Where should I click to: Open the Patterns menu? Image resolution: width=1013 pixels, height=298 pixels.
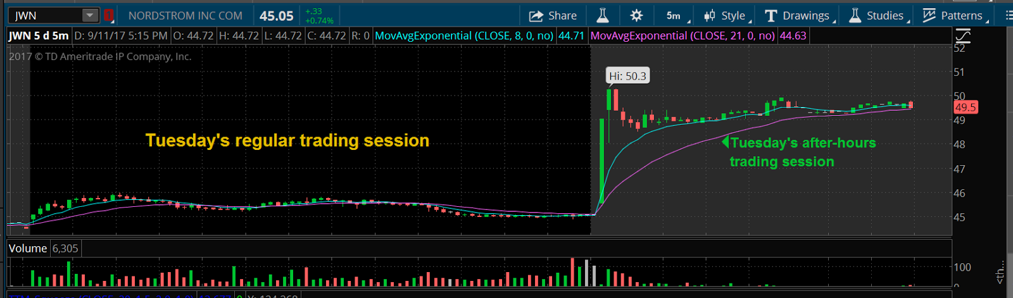961,16
